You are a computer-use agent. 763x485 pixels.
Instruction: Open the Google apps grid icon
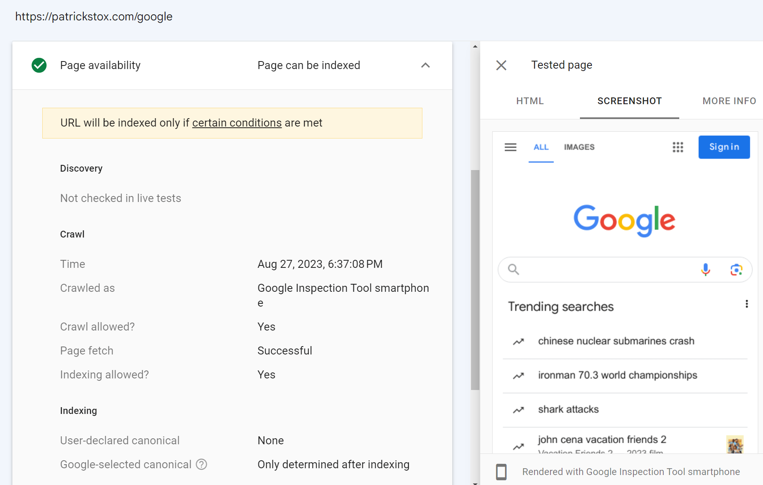678,147
